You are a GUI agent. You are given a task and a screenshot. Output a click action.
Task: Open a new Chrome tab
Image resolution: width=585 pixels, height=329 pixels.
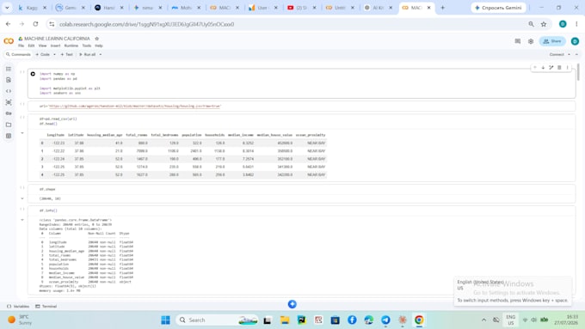pos(442,8)
